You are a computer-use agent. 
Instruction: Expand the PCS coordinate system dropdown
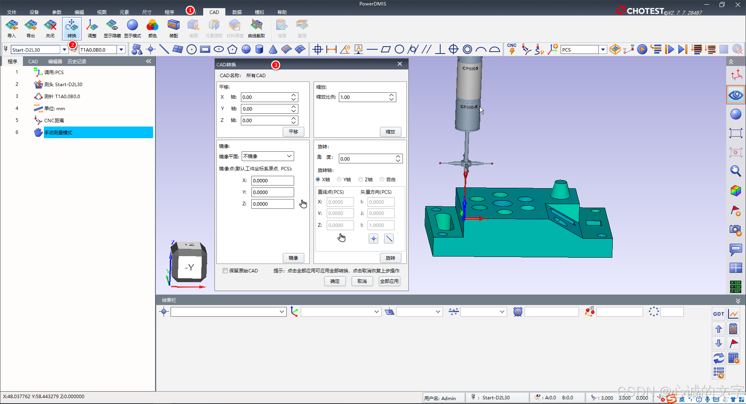pyautogui.click(x=603, y=50)
